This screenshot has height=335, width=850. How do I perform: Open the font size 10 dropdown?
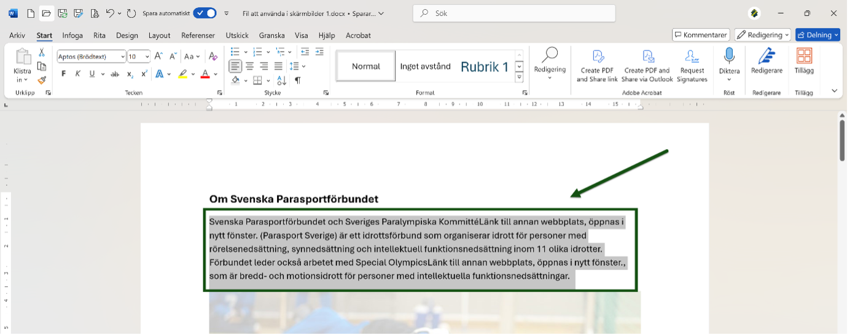click(147, 56)
